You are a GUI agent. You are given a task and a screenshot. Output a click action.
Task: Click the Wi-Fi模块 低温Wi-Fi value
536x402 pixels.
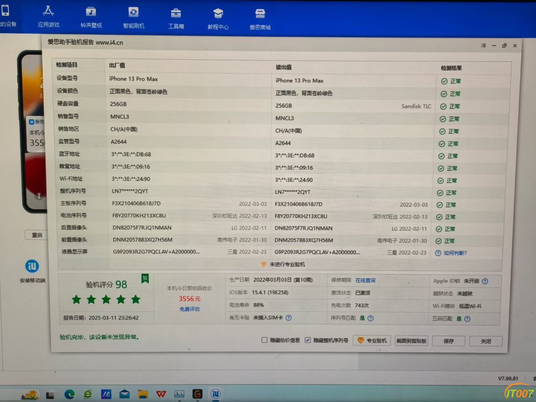pyautogui.click(x=470, y=306)
